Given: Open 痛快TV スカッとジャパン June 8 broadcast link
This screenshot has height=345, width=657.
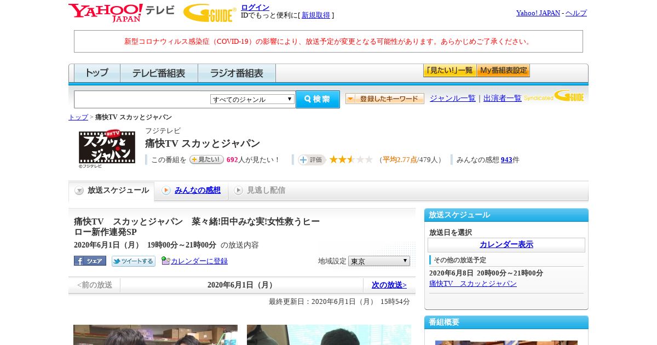Looking at the screenshot, I should [473, 284].
